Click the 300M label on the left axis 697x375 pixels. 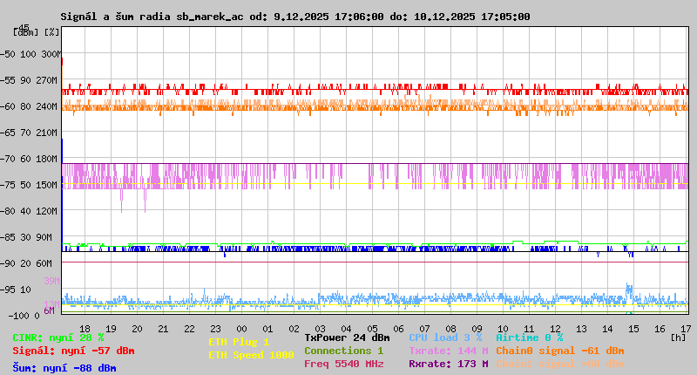pyautogui.click(x=51, y=54)
